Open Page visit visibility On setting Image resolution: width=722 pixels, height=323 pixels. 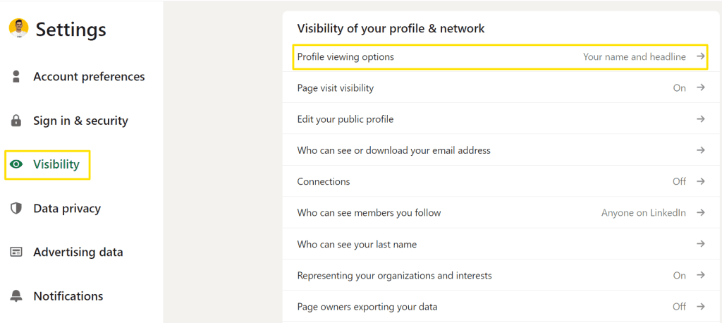point(502,87)
